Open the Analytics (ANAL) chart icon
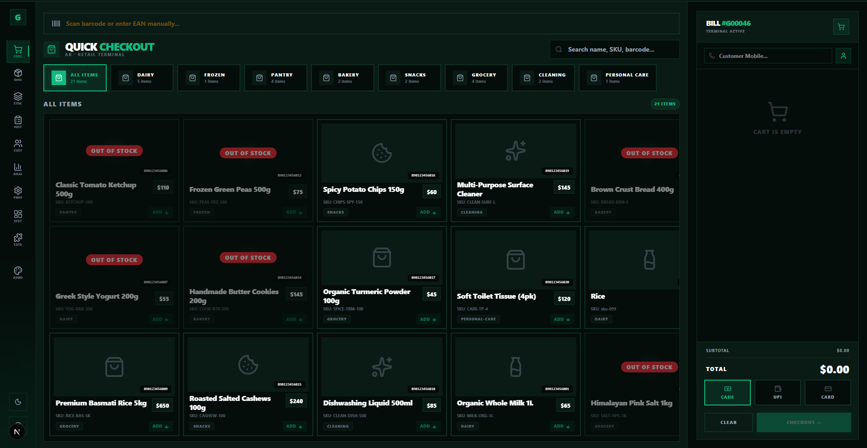Screen dimensions: 867x448 [18, 169]
